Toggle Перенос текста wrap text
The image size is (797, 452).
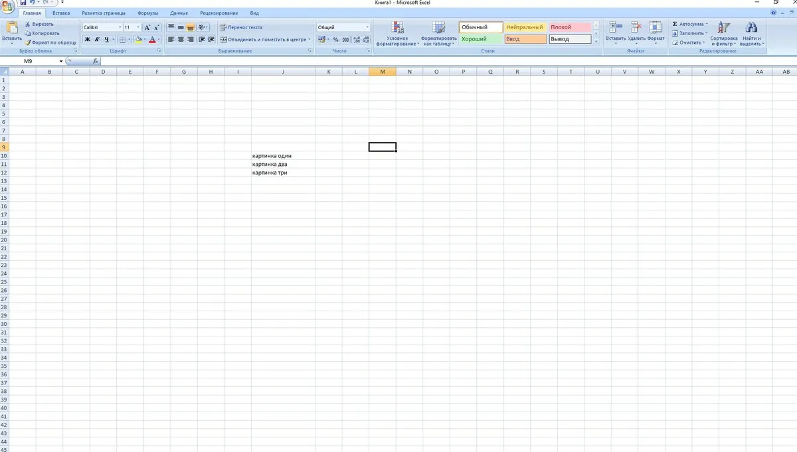(241, 27)
